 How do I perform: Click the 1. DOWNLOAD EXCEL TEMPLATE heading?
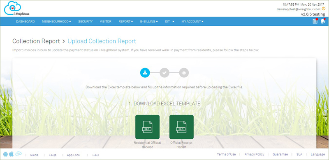[164, 104]
